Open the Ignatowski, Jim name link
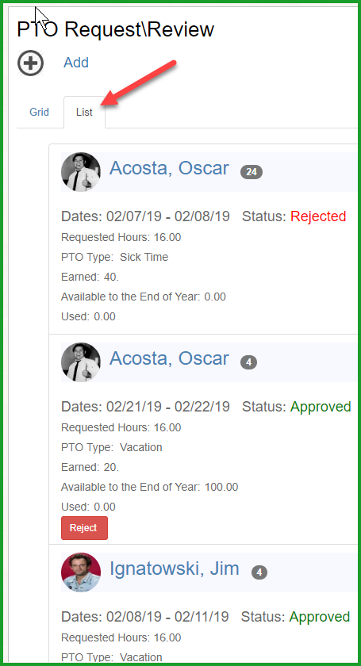361x666 pixels. 175,568
